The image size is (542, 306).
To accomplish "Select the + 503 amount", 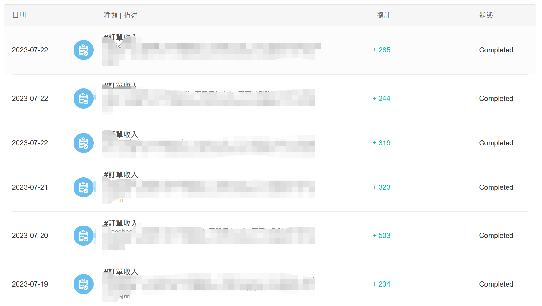I will [382, 236].
